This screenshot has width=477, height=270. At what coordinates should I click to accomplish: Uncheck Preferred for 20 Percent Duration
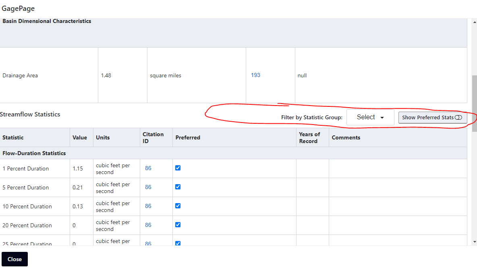[x=178, y=224]
